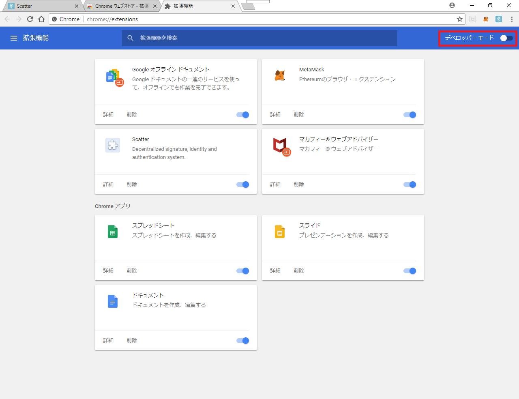This screenshot has width=519, height=399.
Task: Click the search magnifier icon
Action: click(130, 38)
